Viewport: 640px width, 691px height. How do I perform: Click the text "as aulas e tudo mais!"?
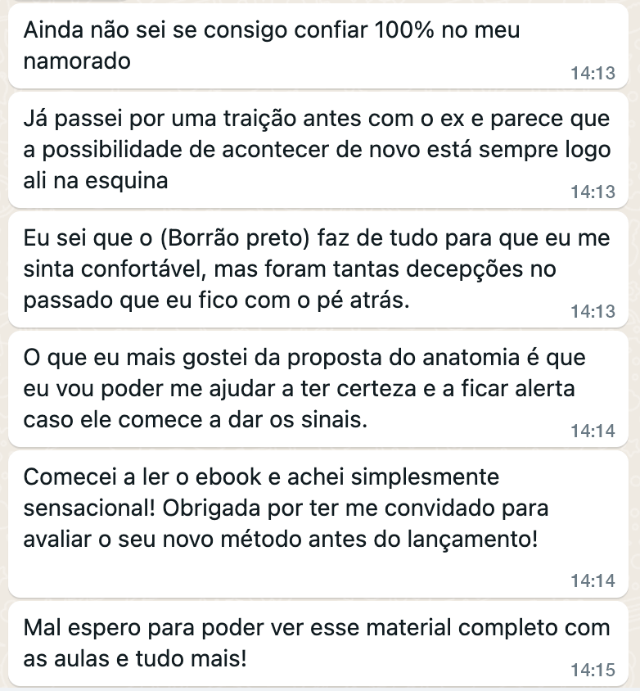coord(135,659)
